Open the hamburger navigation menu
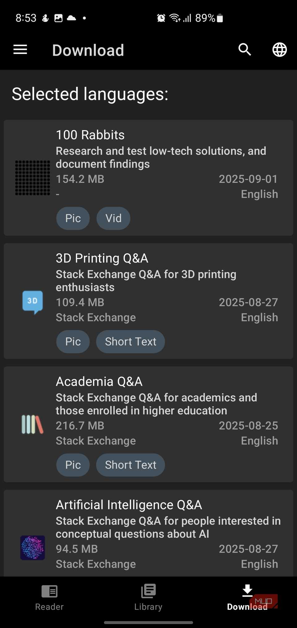 click(x=20, y=50)
